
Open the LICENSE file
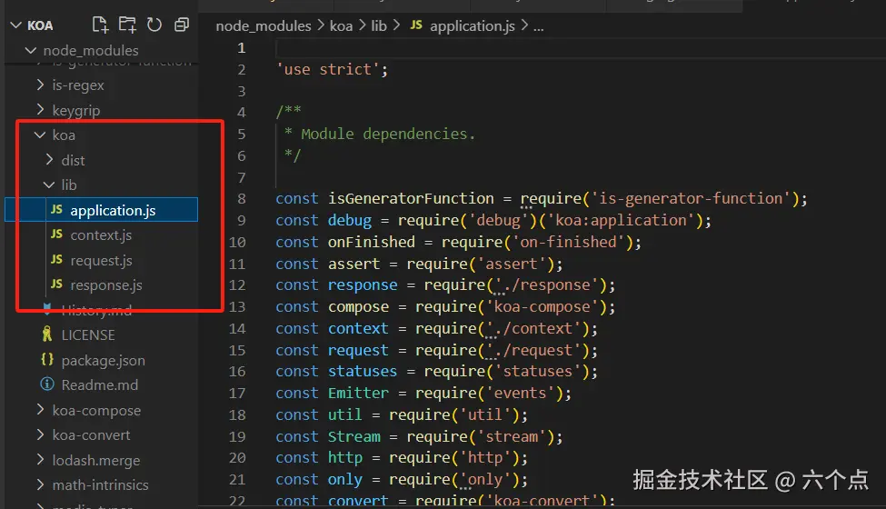88,335
